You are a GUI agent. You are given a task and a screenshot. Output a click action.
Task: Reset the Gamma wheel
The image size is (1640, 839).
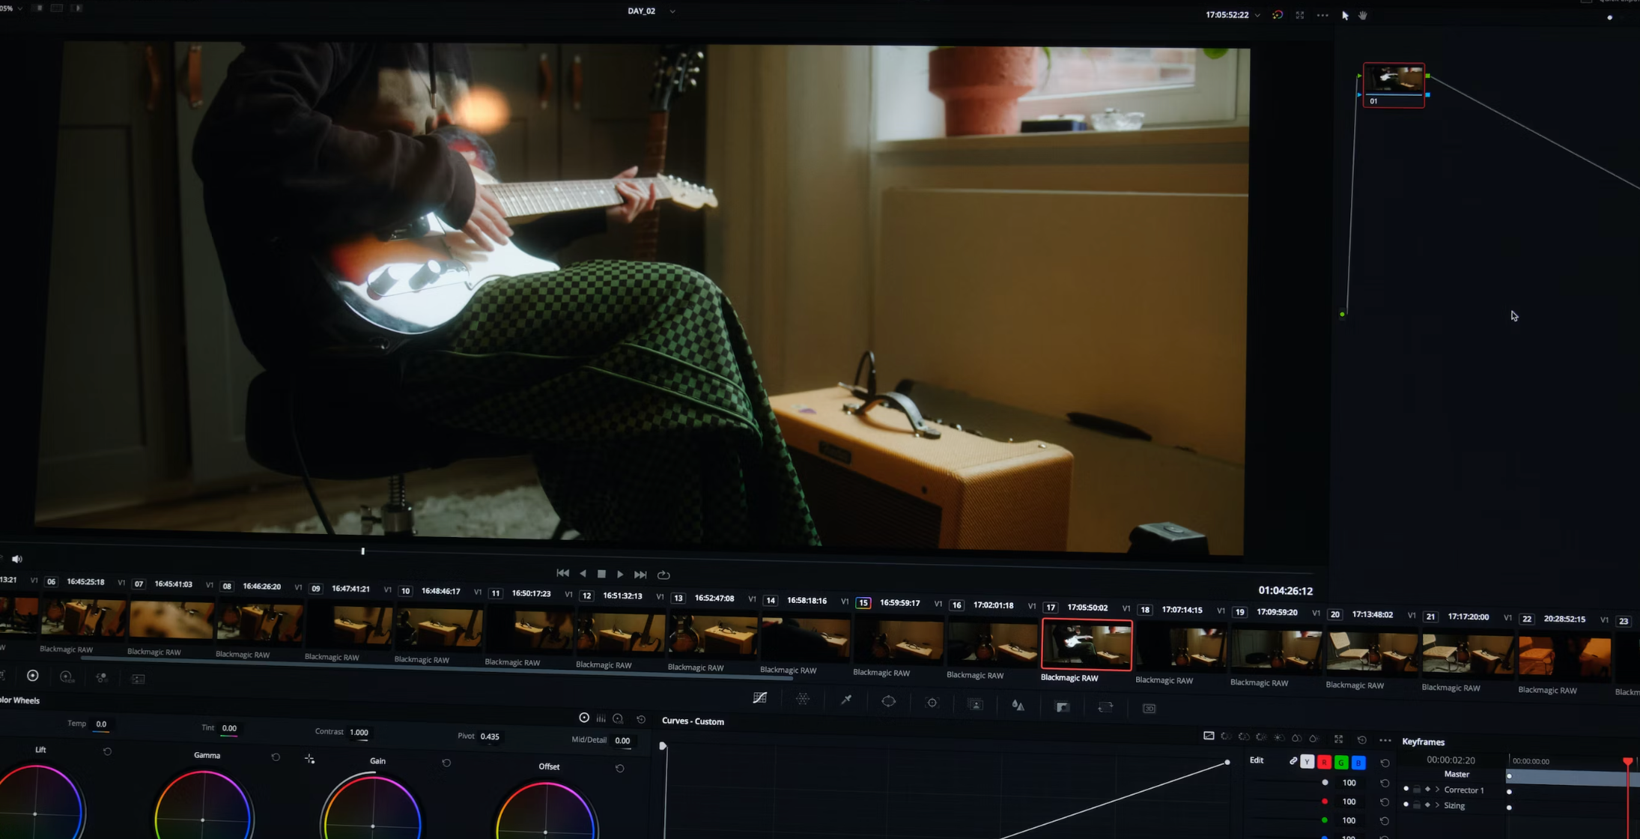coord(276,757)
